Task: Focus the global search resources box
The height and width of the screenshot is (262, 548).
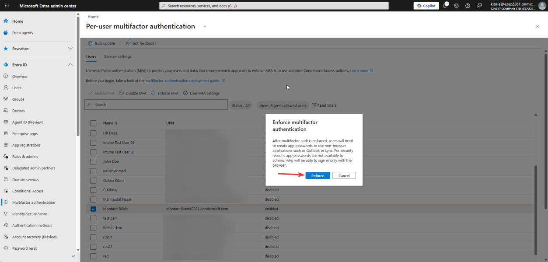Action: coord(274,6)
